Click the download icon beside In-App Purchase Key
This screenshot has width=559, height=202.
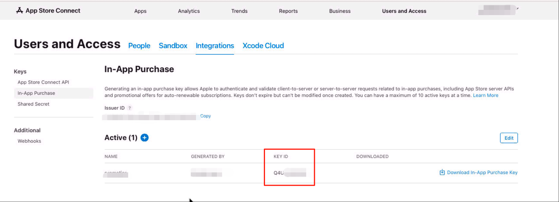pos(442,172)
